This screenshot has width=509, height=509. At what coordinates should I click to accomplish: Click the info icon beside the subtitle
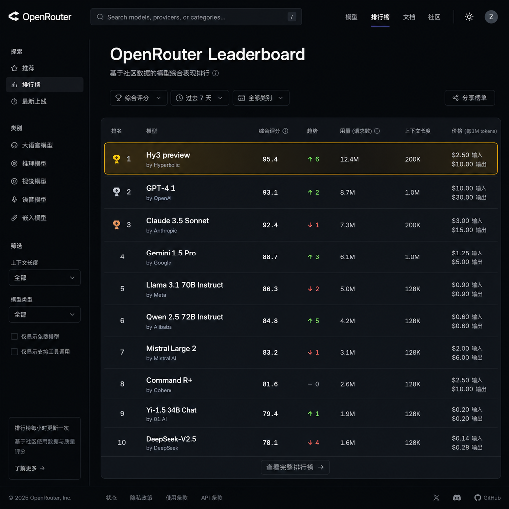click(215, 73)
